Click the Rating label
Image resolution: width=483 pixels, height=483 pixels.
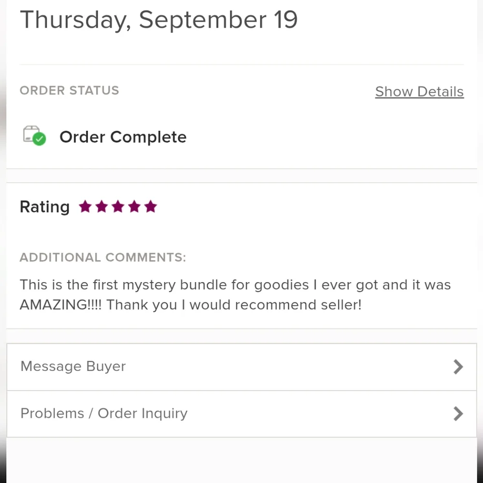[x=44, y=207]
